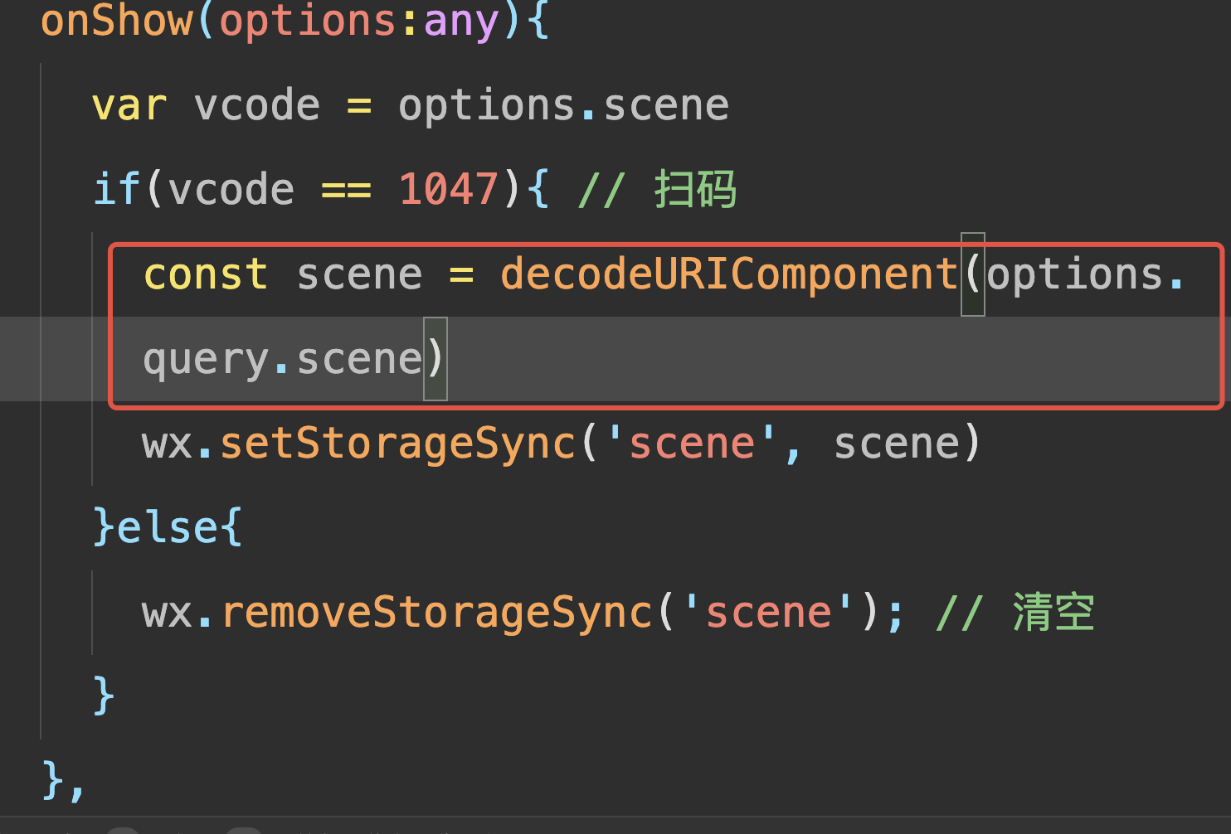Click 'options.' after decodeURIComponent's open parenthesis
The height and width of the screenshot is (834, 1231).
tap(1085, 274)
